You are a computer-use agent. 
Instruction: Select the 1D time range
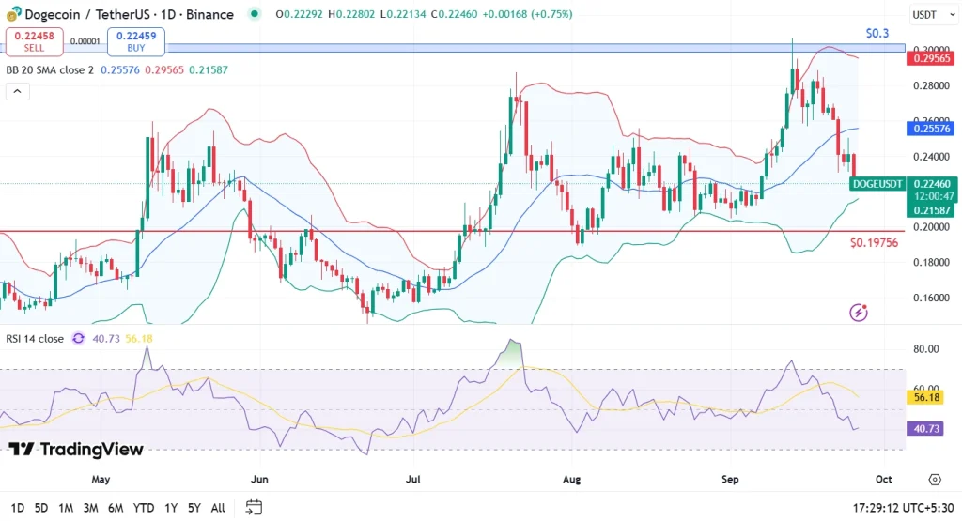pos(18,508)
